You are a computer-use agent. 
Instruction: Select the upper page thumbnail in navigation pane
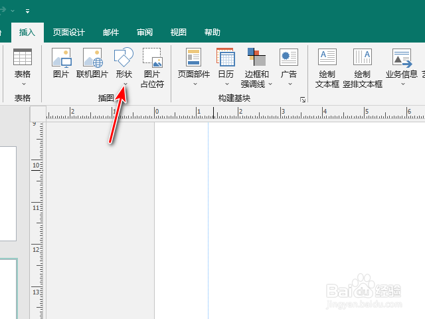pyautogui.click(x=8, y=193)
